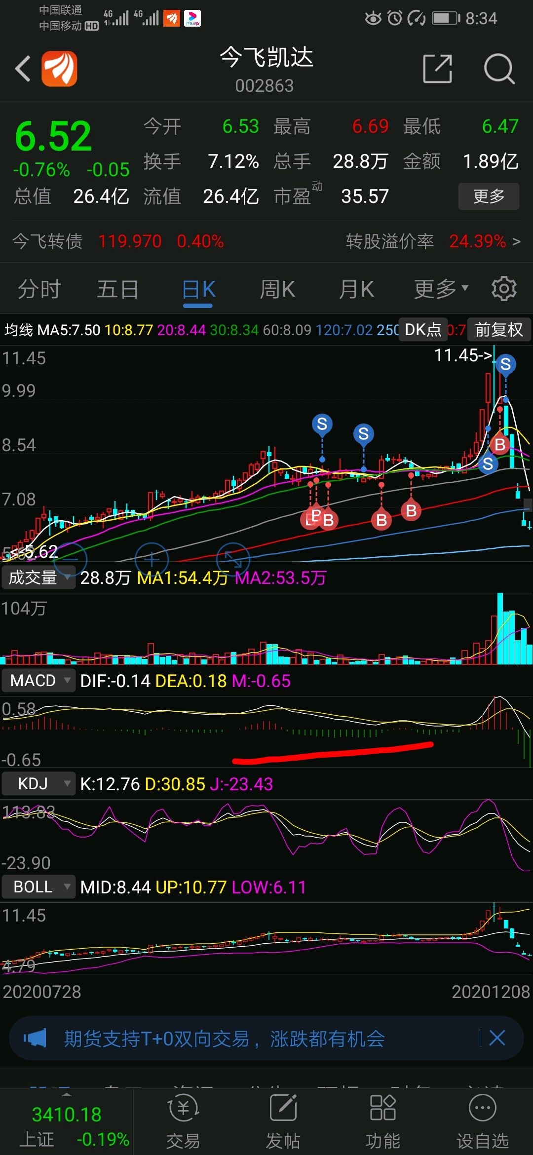Tap the 20201208 end date label
Viewport: 533px width, 1155px height.
click(491, 992)
